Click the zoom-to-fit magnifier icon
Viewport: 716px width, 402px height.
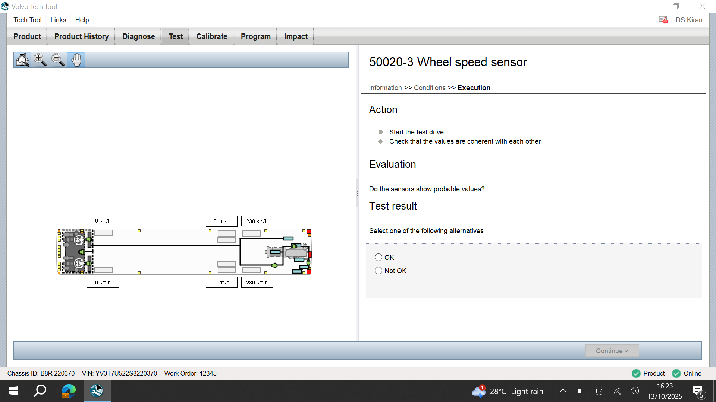point(22,60)
